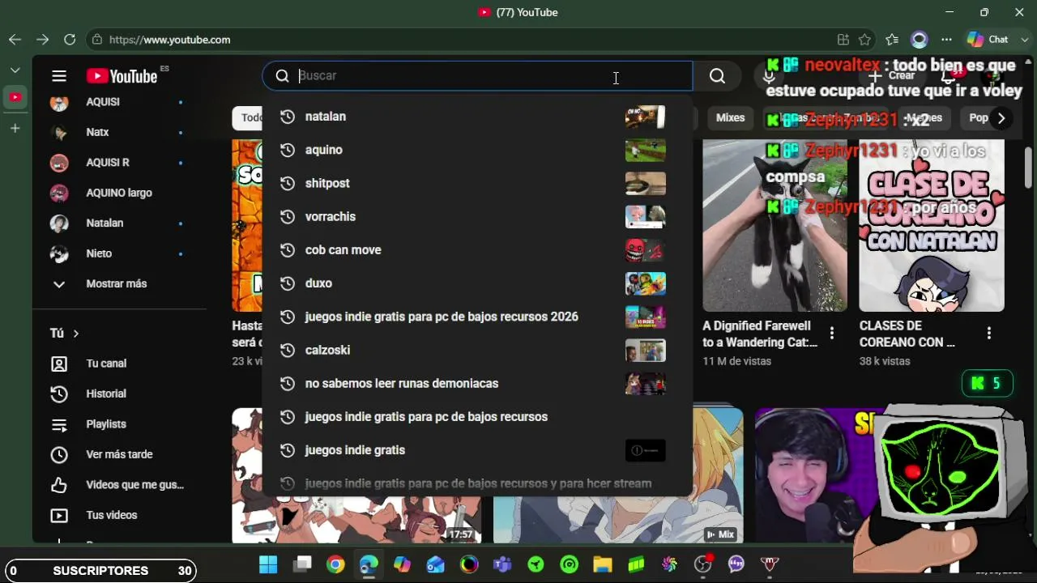The height and width of the screenshot is (583, 1037).
Task: Select the 'cob can move' search suggestion
Action: tap(477, 250)
